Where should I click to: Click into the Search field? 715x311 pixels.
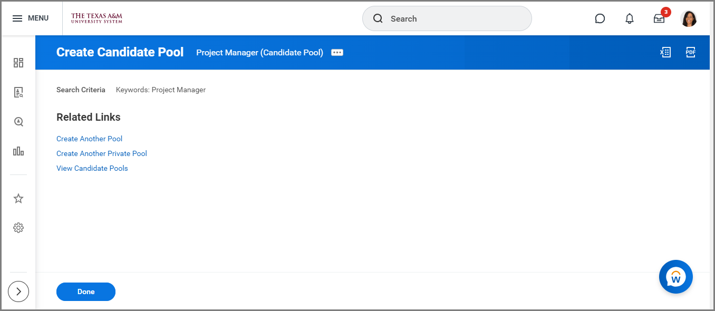click(453, 19)
